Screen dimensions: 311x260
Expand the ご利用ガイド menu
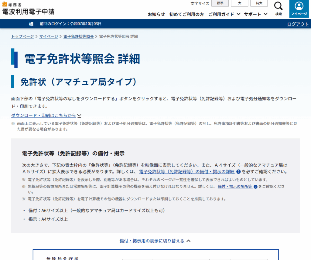pos(224,14)
